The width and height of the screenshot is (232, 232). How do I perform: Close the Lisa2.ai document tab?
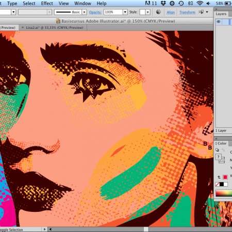pos(23,27)
